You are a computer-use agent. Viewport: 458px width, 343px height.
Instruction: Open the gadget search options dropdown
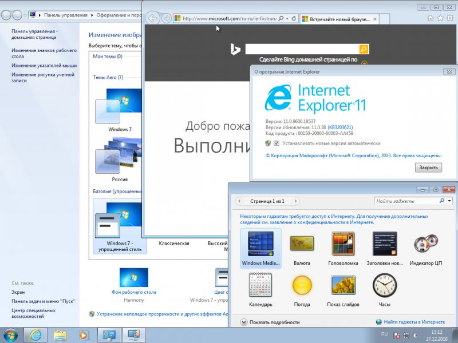point(449,201)
